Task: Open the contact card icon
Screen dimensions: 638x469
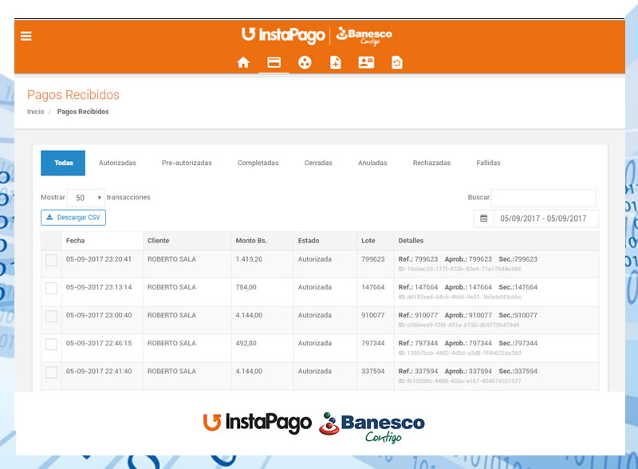Action: coord(366,62)
